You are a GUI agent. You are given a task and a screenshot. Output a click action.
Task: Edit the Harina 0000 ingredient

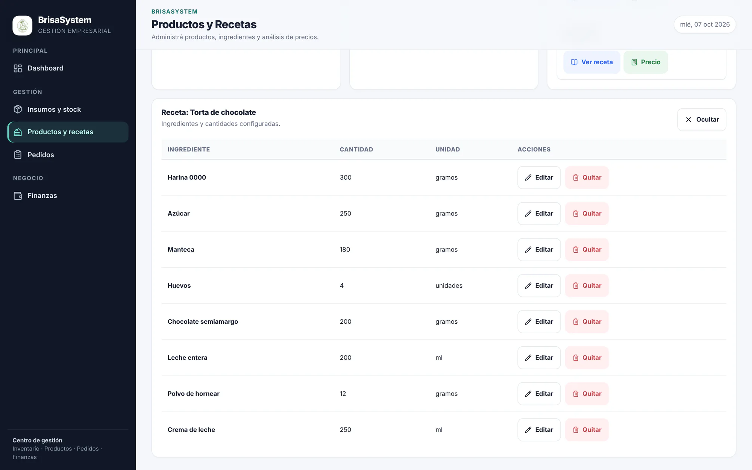pos(539,177)
